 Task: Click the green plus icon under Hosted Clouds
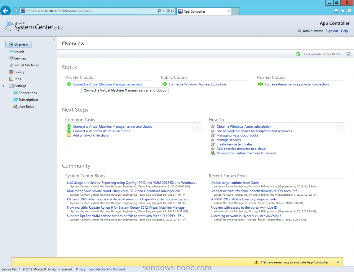pos(260,84)
